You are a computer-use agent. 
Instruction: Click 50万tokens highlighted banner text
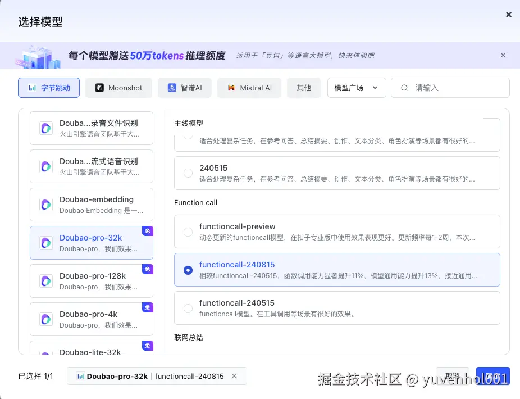[x=157, y=56]
